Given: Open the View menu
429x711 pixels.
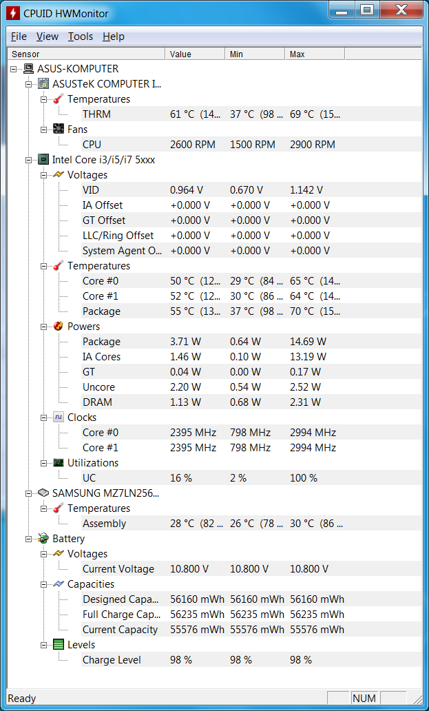Looking at the screenshot, I should pyautogui.click(x=48, y=37).
